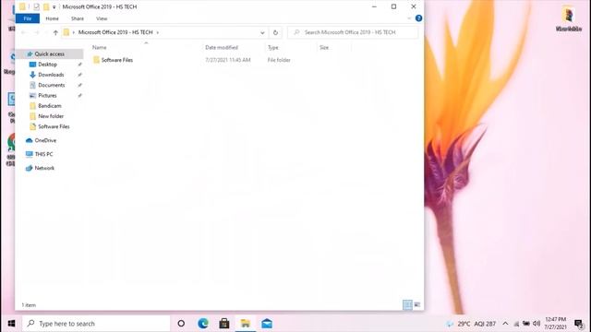Minimize the File Explorer window
This screenshot has height=332, width=591.
click(x=374, y=6)
